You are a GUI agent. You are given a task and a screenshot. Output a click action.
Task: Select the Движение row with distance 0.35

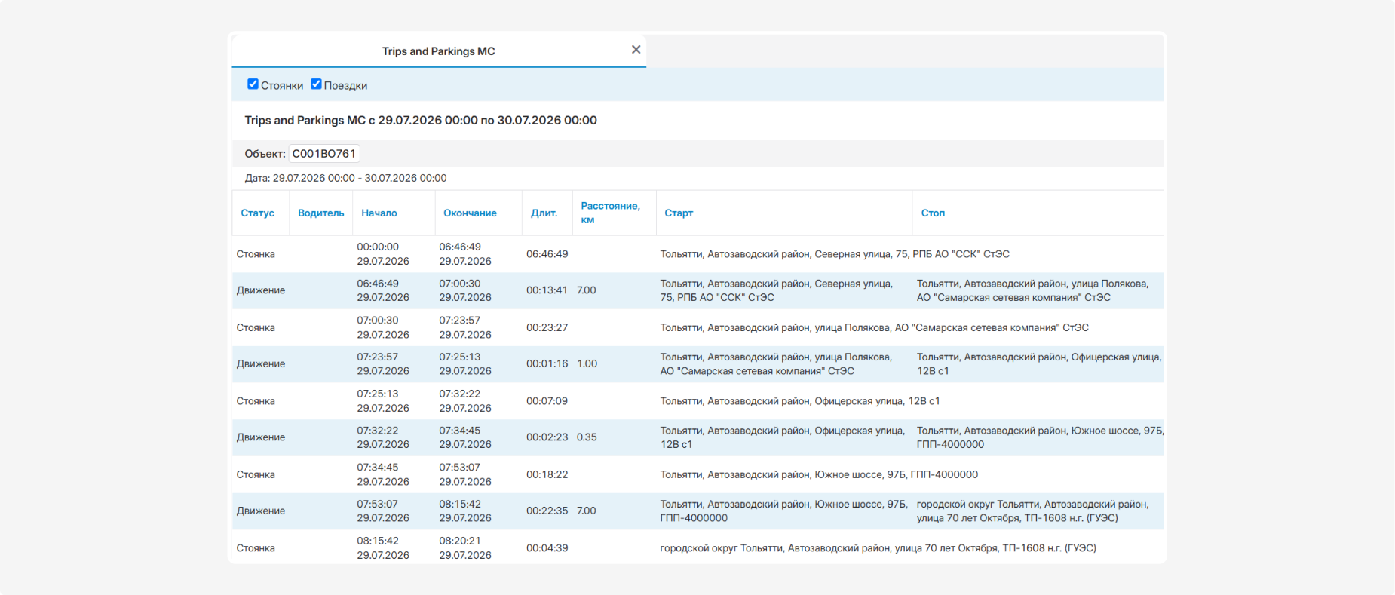tap(697, 437)
